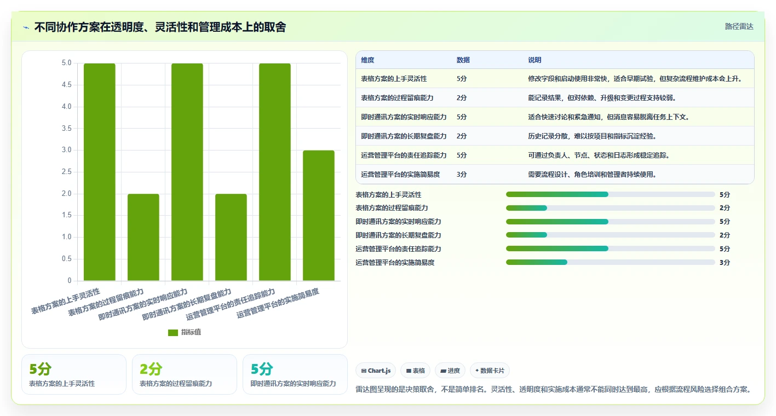Screen dimensions: 776x416
Task: Click the description starting 需要流程设计
Action: [x=592, y=175]
